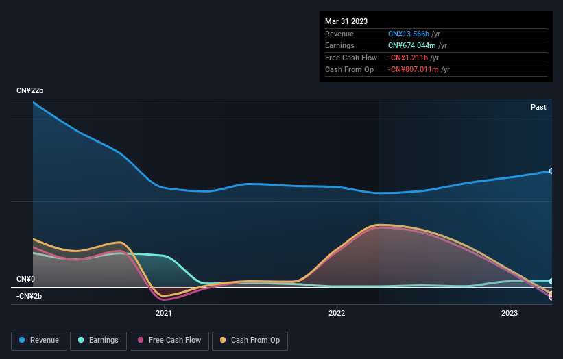
Task: Click the -CN¥807.011m cash from op value
Action: click(x=414, y=70)
